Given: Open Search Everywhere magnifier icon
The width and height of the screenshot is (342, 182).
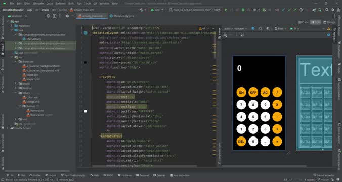Looking at the screenshot, I should (327, 10).
